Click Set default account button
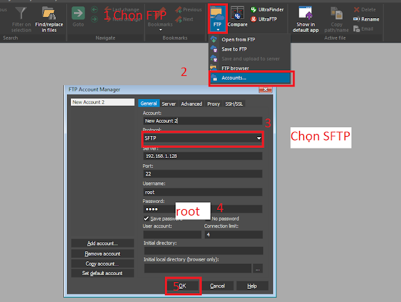 (103, 273)
